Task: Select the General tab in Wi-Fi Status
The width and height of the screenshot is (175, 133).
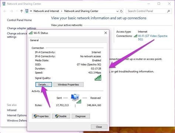Action: [34, 40]
